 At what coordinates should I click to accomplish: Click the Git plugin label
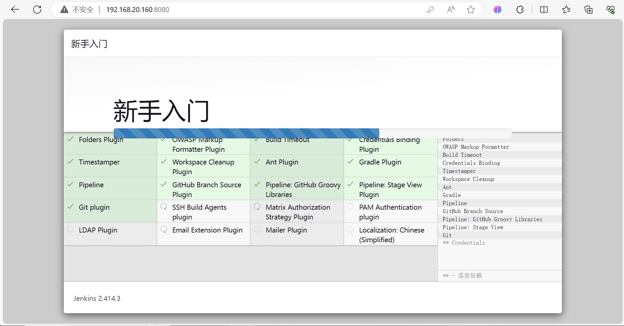point(94,207)
